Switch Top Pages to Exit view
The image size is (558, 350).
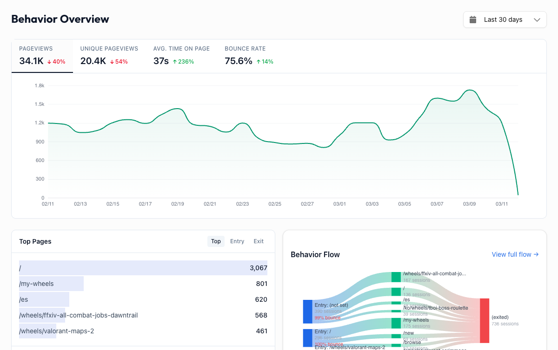259,241
